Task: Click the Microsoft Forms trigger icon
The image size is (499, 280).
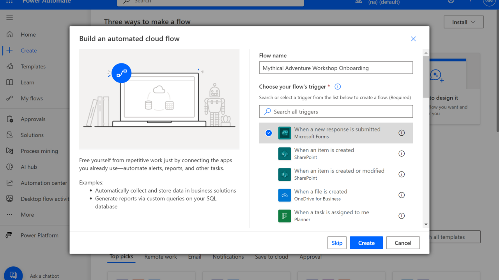Action: pyautogui.click(x=285, y=133)
